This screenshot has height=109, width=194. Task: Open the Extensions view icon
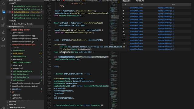[3, 25]
